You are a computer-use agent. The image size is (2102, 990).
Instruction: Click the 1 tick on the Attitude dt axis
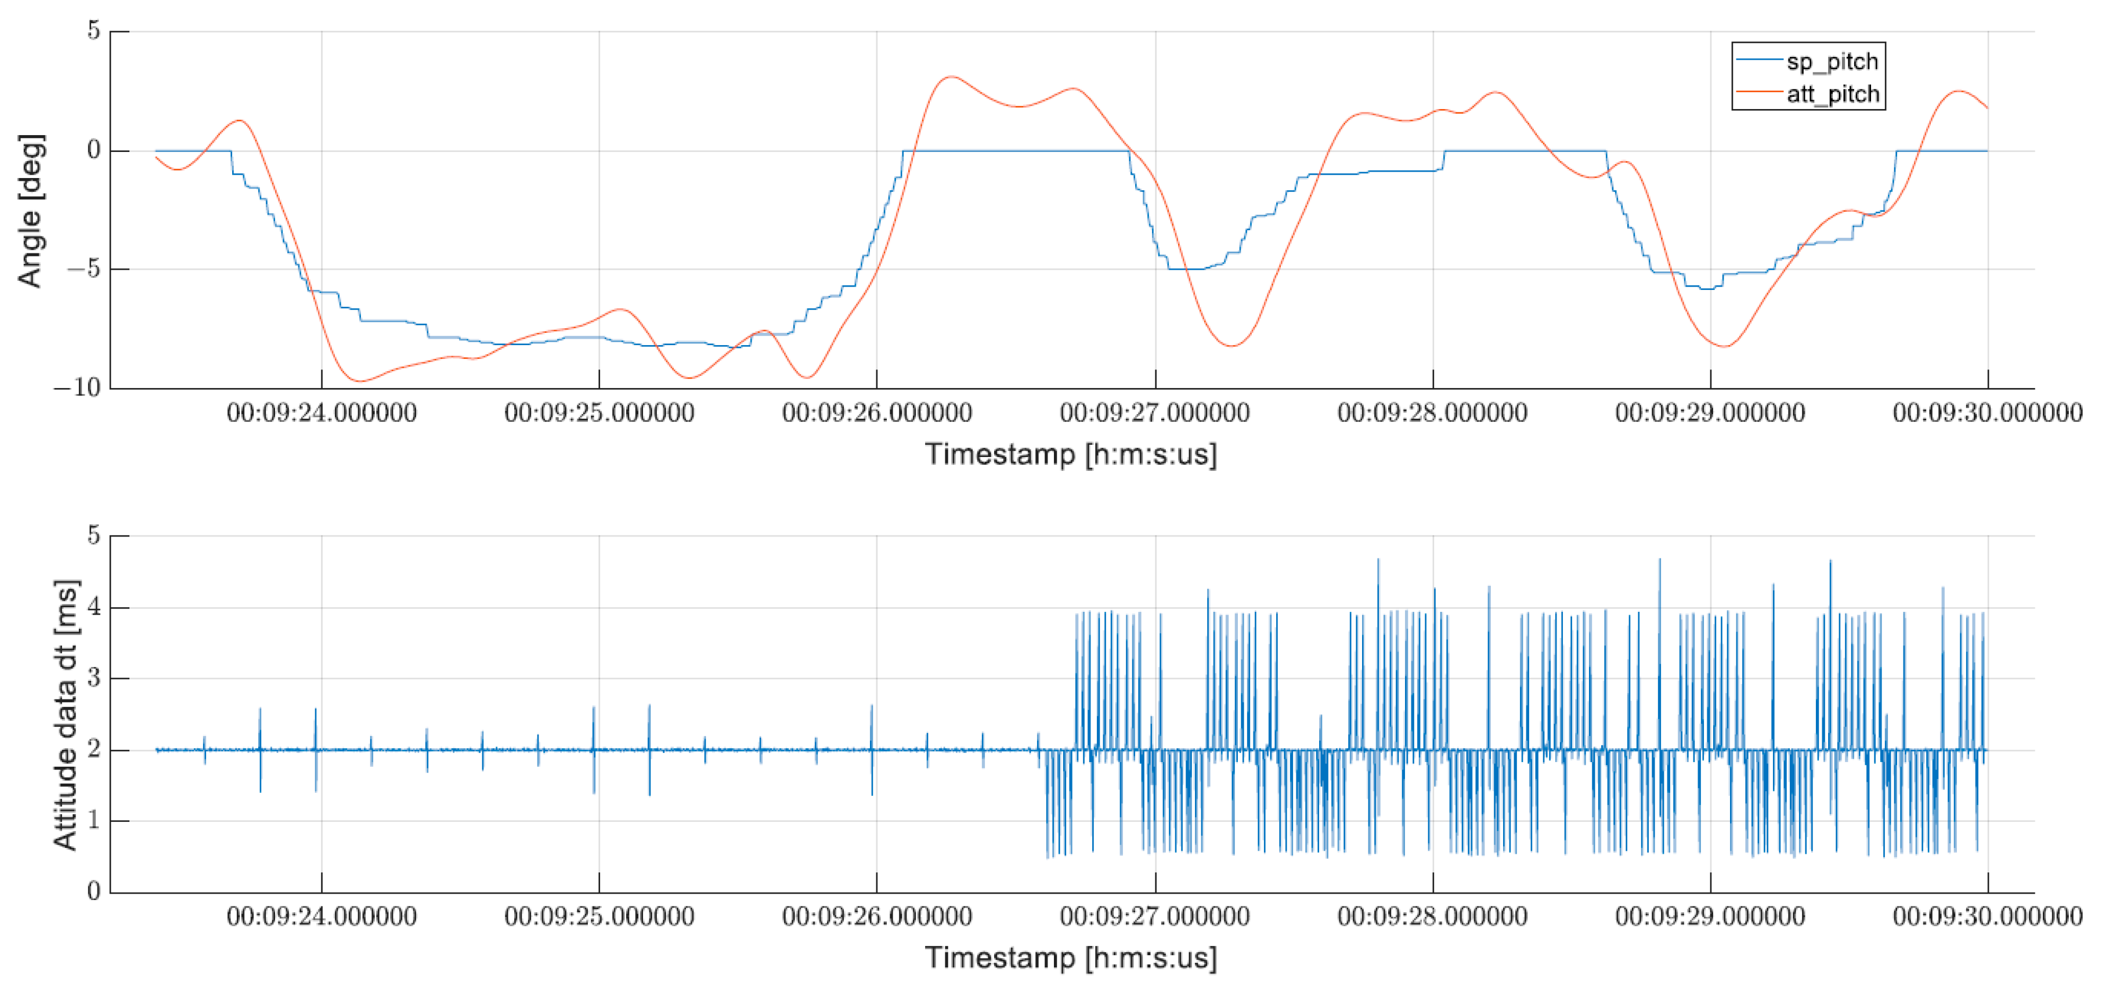tap(94, 821)
